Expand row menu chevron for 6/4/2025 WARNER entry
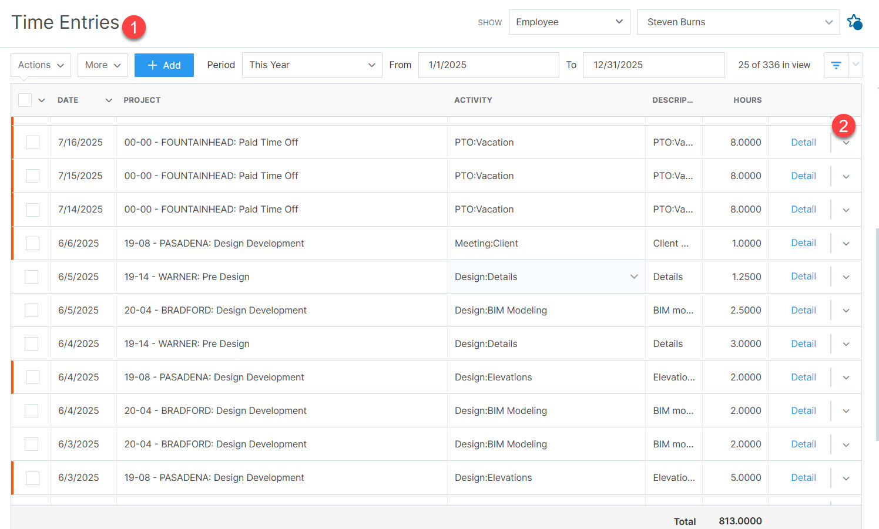The image size is (879, 529). pos(846,344)
